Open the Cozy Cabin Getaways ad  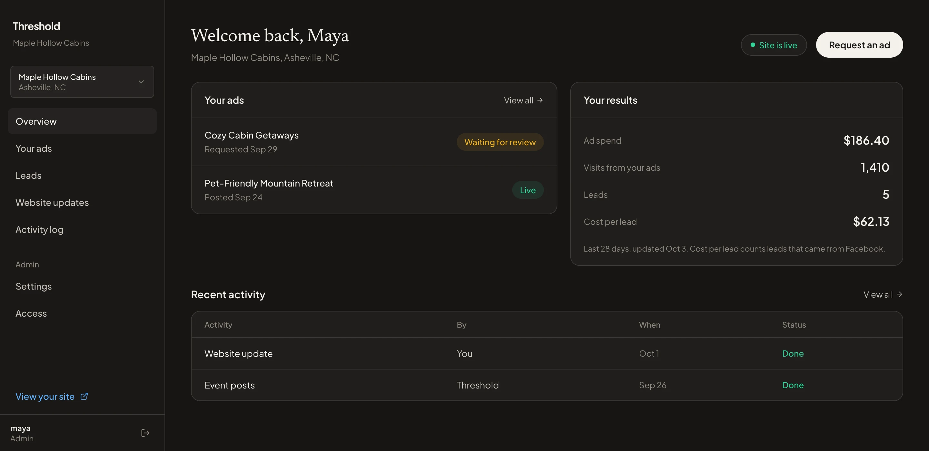(x=374, y=142)
